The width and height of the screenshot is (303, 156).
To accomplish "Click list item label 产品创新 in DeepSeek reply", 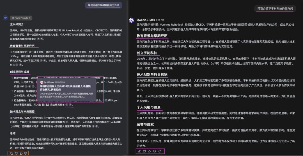I will click(x=19, y=91).
